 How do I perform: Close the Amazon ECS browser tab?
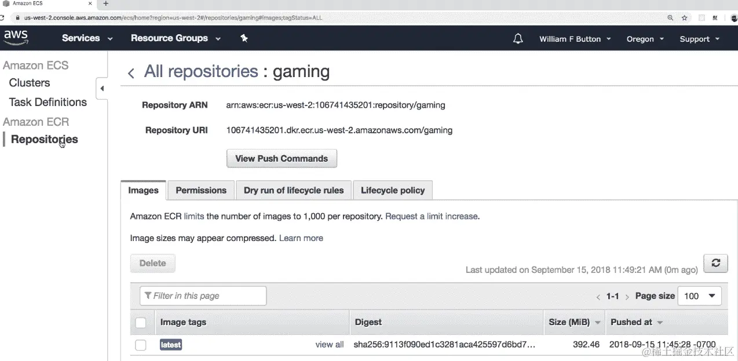click(x=90, y=3)
